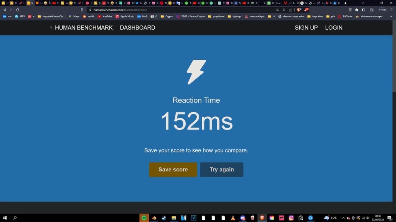This screenshot has width=396, height=222.
Task: Click the LOGIN link
Action: click(333, 28)
